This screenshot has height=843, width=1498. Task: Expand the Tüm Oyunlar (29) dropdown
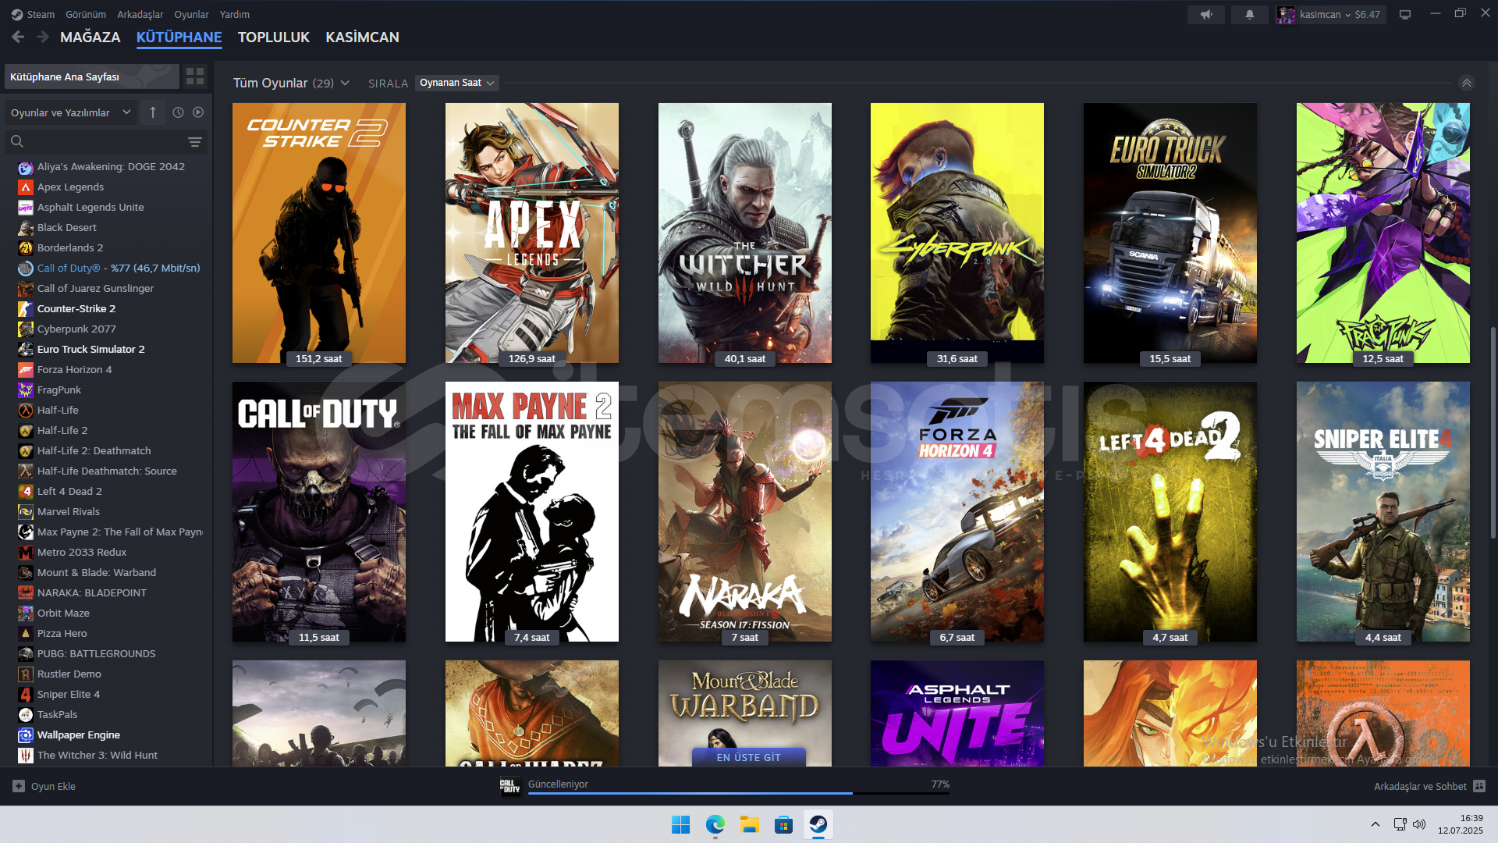[x=291, y=83]
